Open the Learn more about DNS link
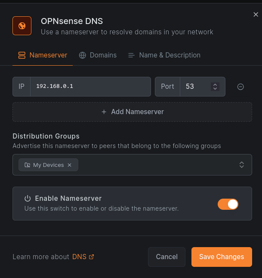Viewport: 262px width, 278px height. [x=79, y=257]
